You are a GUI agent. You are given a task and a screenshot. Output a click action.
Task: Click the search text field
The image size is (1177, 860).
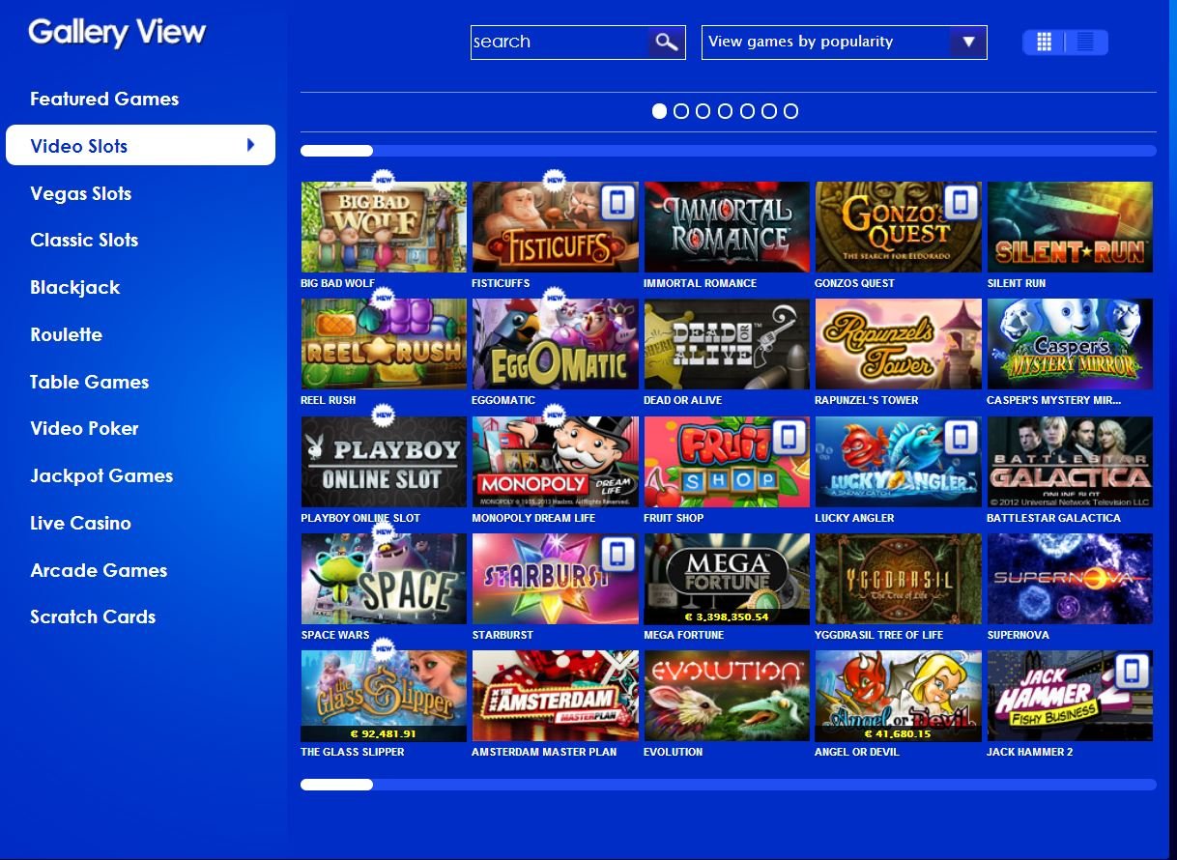click(559, 42)
